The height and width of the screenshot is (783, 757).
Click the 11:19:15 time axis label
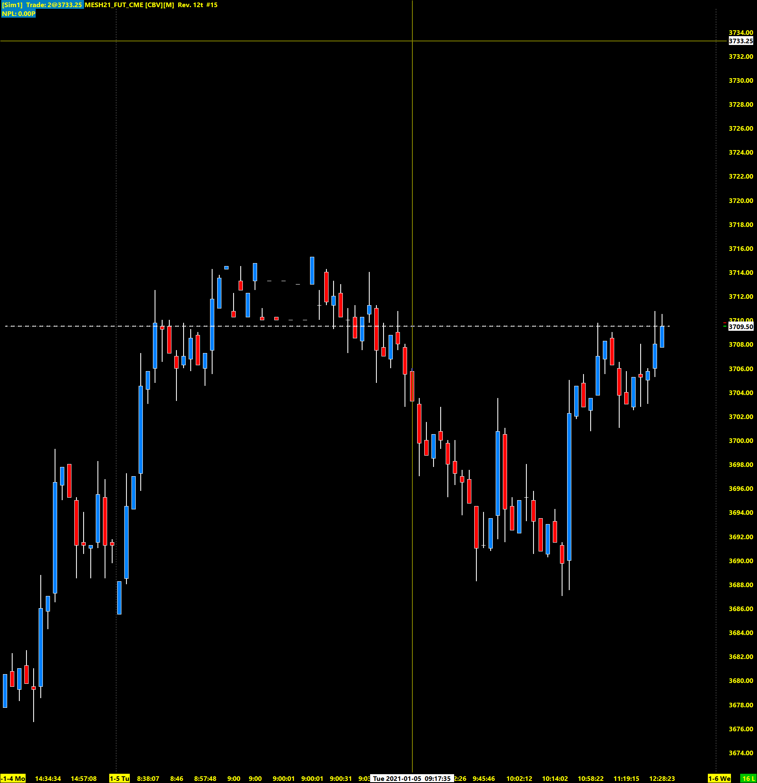626,778
